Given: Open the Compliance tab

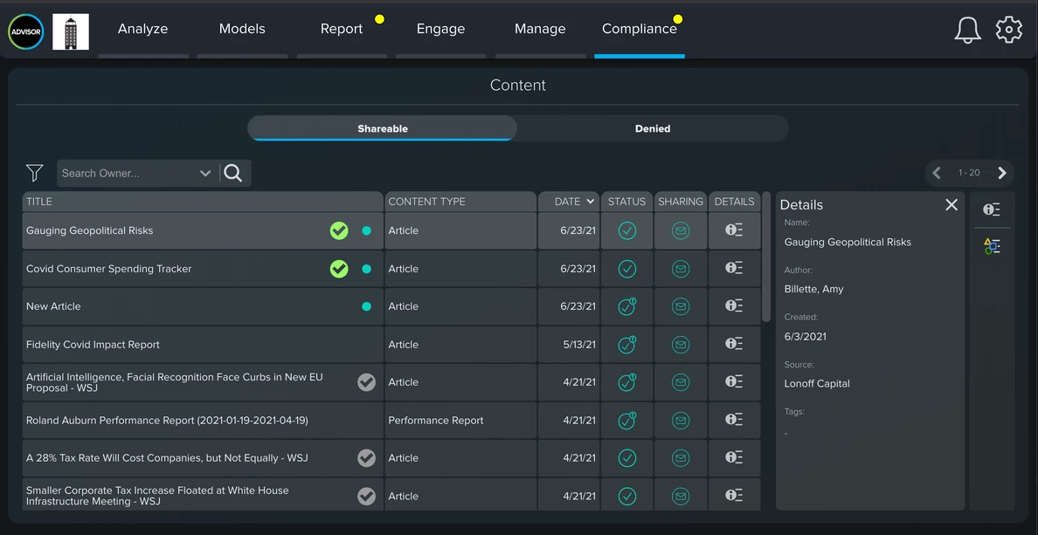Looking at the screenshot, I should 640,29.
